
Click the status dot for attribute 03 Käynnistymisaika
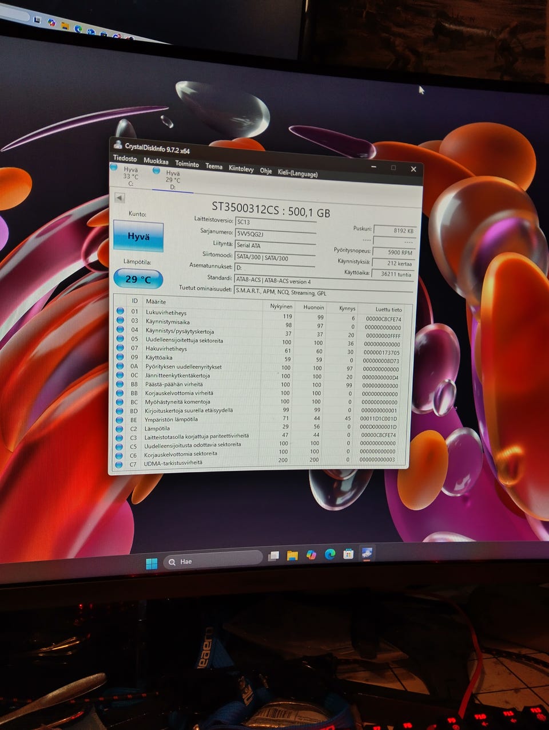click(120, 320)
